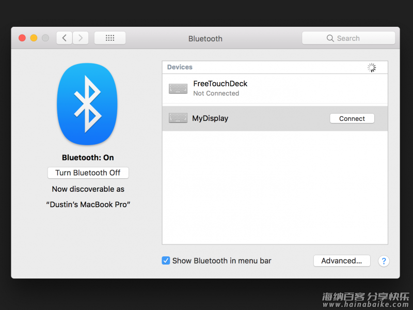Click the magnifying glass search icon
The image size is (413, 310).
click(330, 38)
